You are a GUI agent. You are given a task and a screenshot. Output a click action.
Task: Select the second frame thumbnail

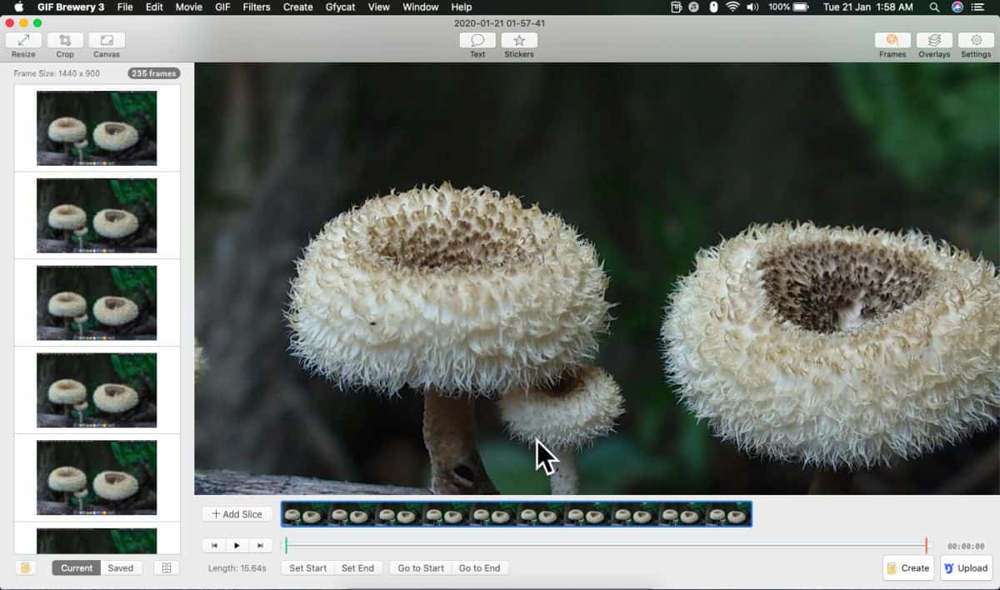pyautogui.click(x=97, y=216)
